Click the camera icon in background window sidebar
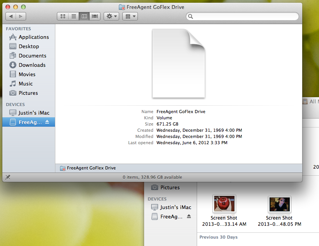This screenshot has height=246, width=319. click(x=155, y=187)
